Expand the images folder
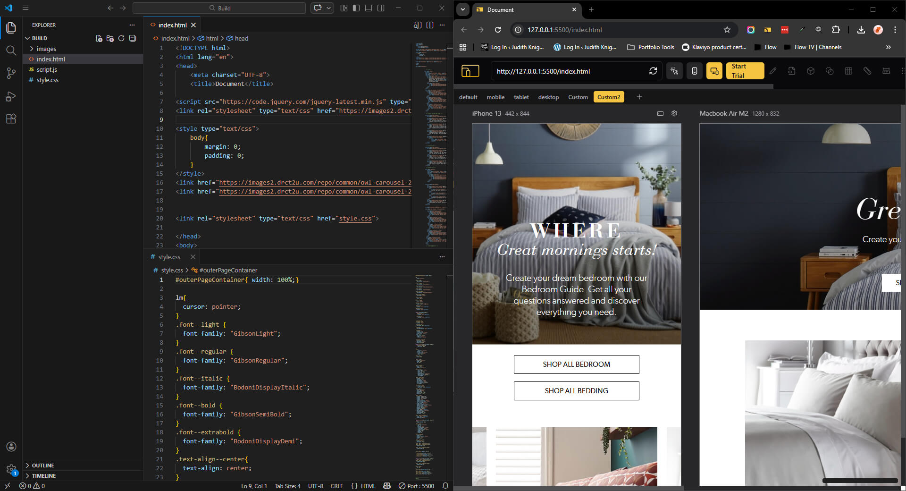The image size is (906, 491). (x=46, y=49)
